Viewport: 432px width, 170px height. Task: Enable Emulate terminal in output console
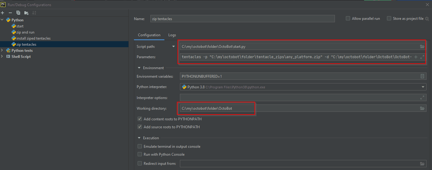pos(140,146)
